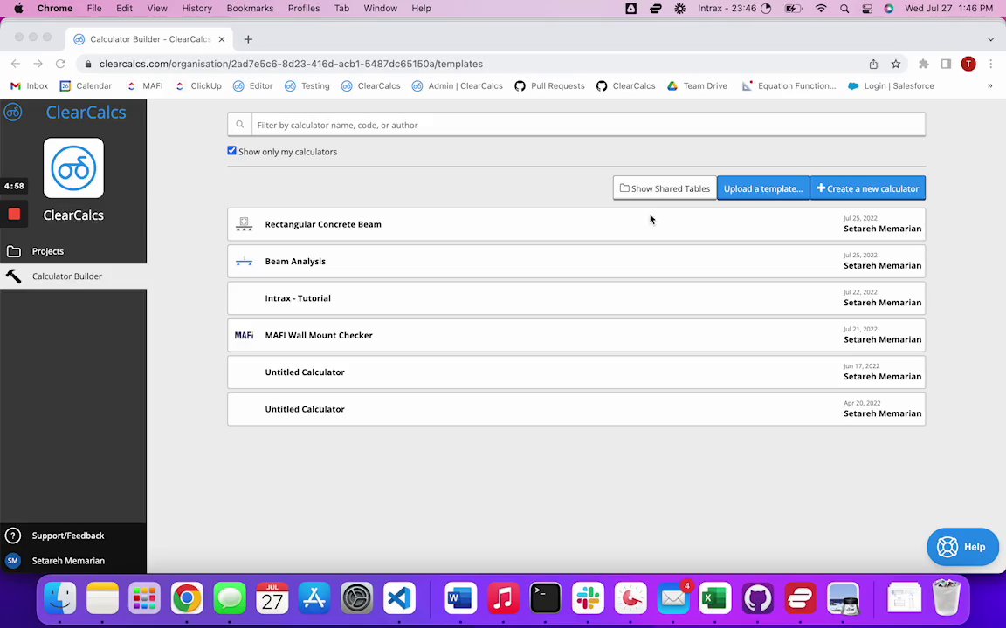Open Untitled Calculator dated Apr 20, 2022
This screenshot has height=628, width=1006.
point(576,409)
